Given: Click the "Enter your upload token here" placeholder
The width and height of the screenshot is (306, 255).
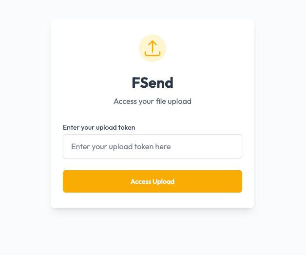Looking at the screenshot, I should [x=121, y=147].
